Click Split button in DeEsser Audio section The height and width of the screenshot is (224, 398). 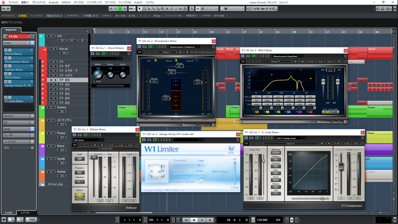(x=79, y=159)
